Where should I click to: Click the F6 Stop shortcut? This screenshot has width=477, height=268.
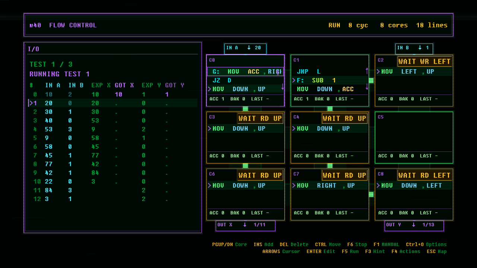[357, 245]
